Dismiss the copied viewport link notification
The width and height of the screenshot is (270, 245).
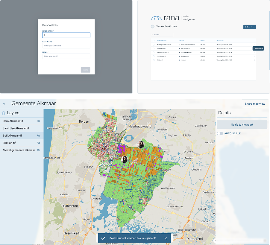pos(166,238)
